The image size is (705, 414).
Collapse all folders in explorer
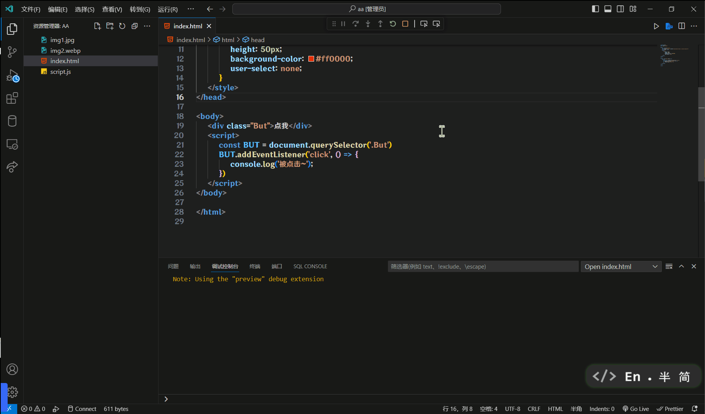tap(135, 26)
